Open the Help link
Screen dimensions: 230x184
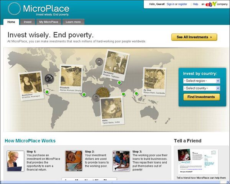coord(195,4)
